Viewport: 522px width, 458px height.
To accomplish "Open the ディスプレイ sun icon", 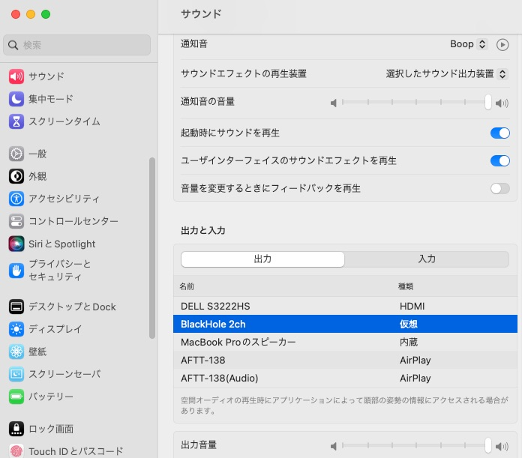I will pyautogui.click(x=16, y=329).
